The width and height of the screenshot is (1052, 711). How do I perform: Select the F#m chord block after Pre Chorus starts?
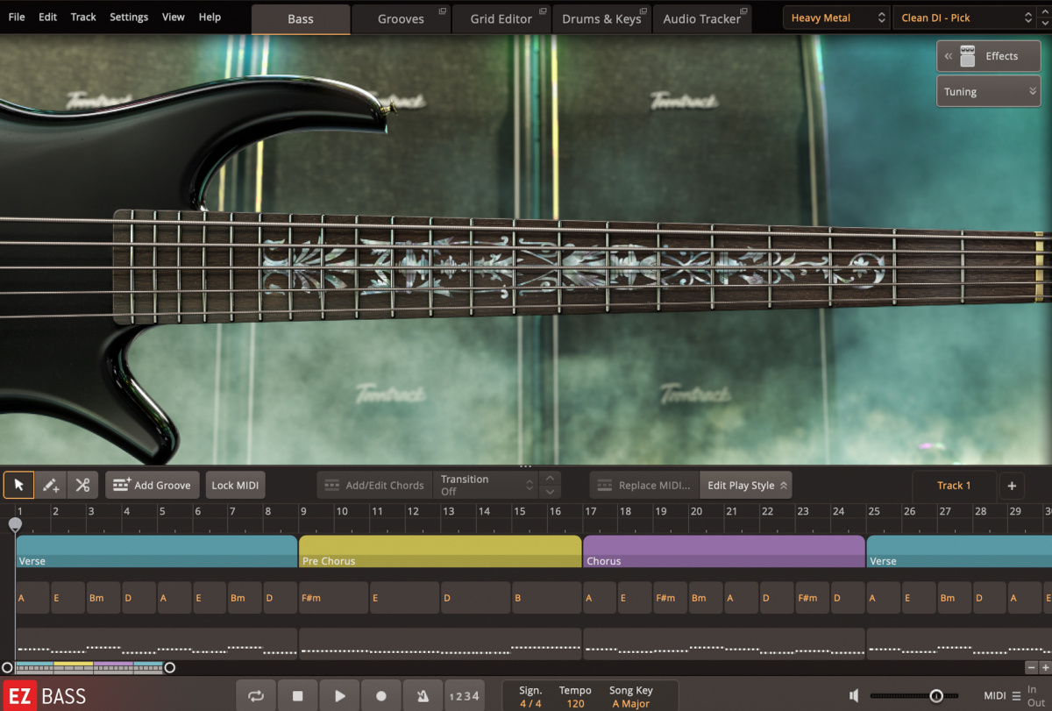point(332,597)
